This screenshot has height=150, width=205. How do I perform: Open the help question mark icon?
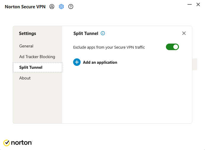pos(71,7)
